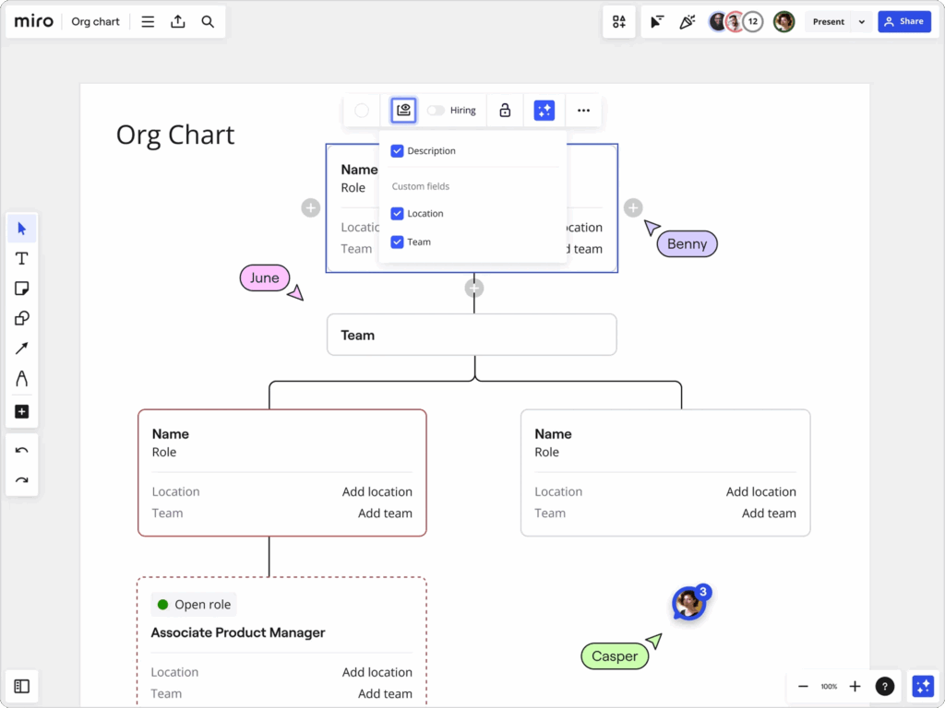The image size is (945, 708).
Task: Open the card toolbar more options ellipsis
Action: [x=583, y=111]
